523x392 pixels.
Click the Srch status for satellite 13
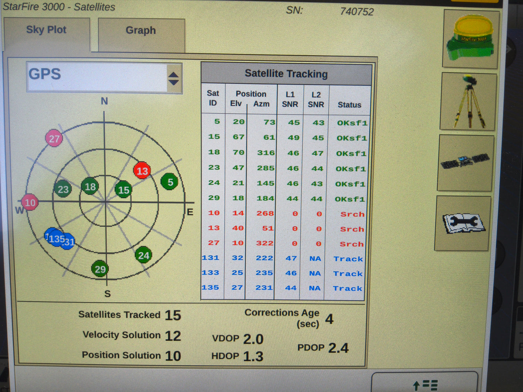(x=352, y=229)
